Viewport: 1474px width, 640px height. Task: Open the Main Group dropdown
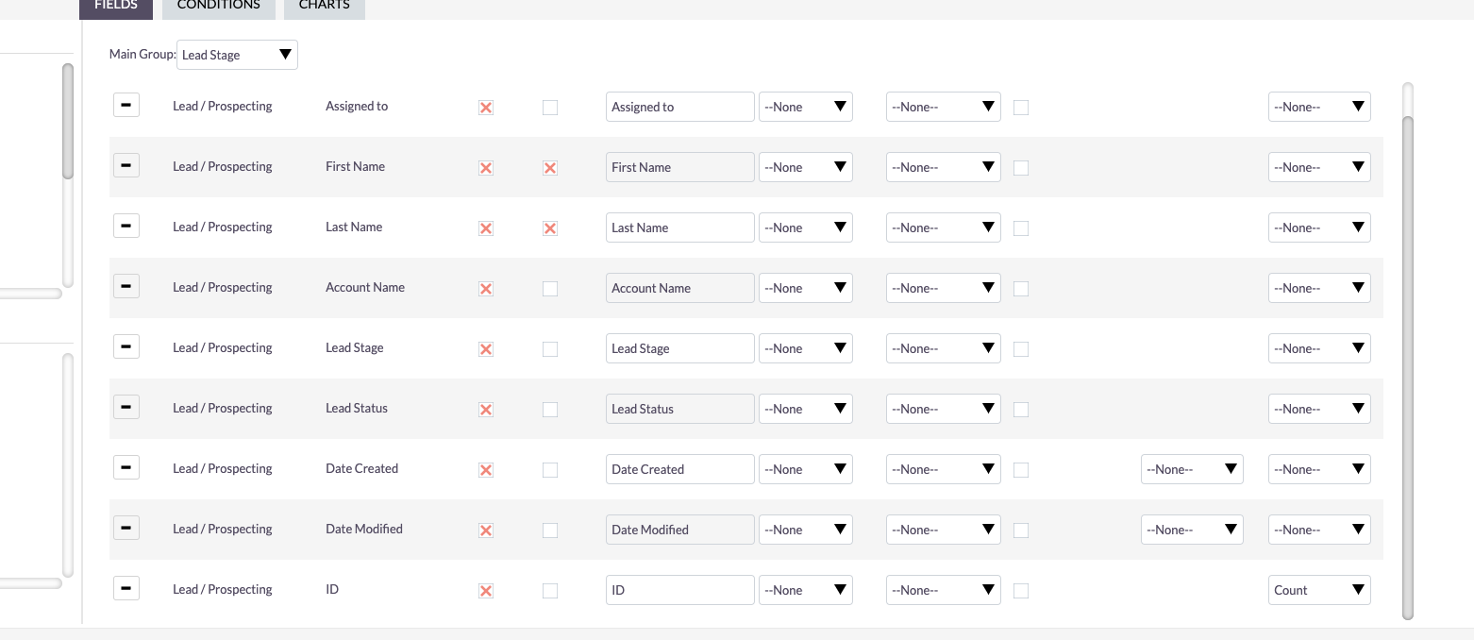pyautogui.click(x=237, y=55)
